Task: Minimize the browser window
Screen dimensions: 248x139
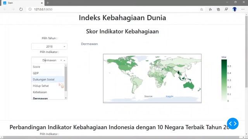Action: 227,2
